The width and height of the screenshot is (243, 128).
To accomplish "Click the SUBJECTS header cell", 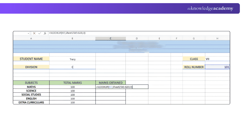I will point(31,83).
